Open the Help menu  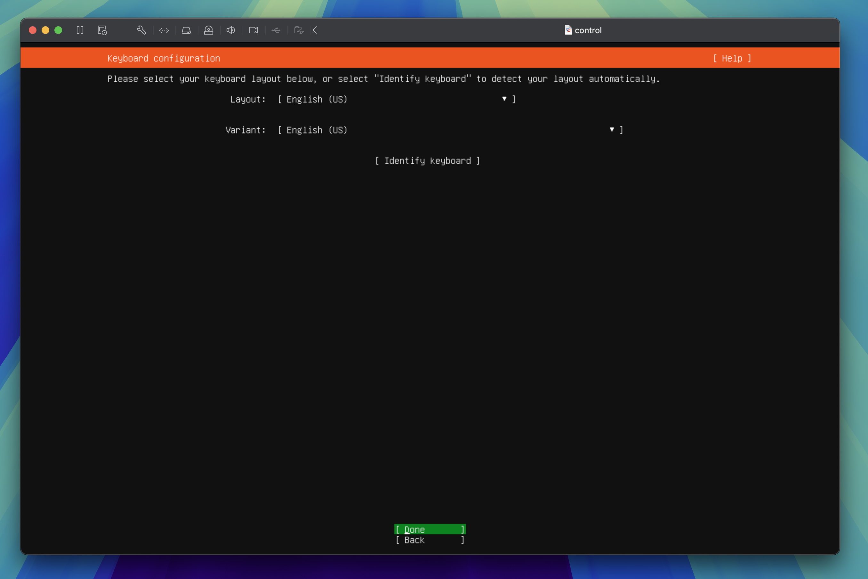[732, 58]
